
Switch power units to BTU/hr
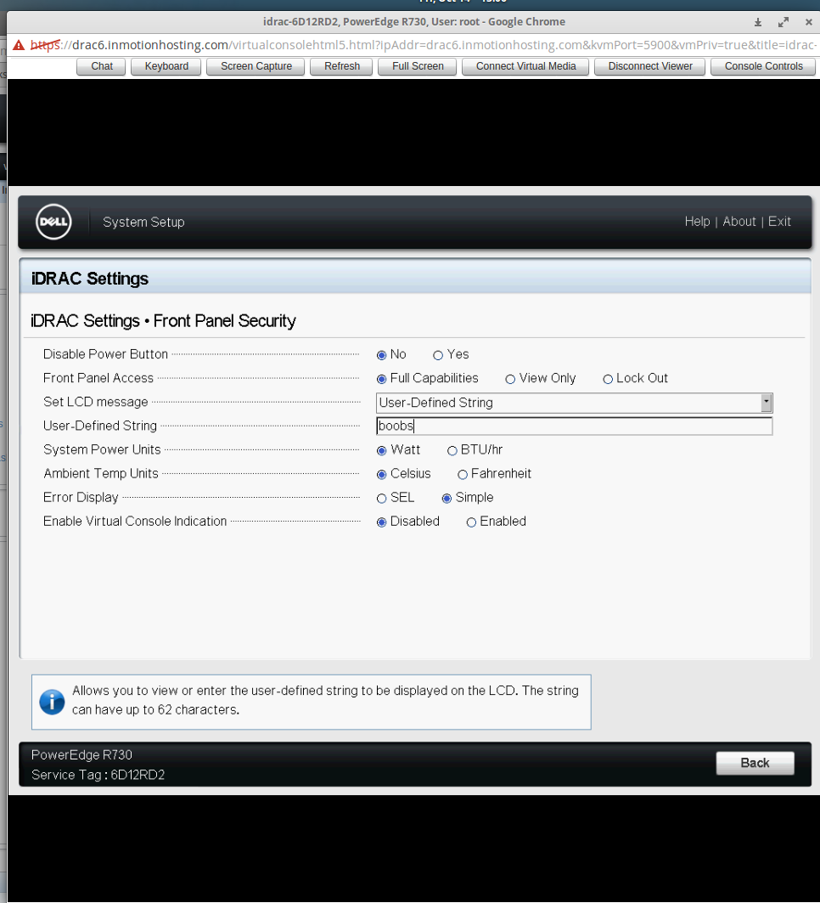(452, 450)
